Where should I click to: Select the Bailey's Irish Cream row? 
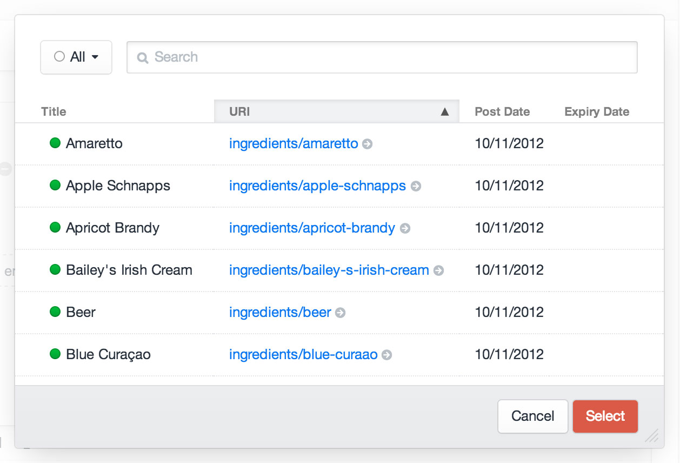coord(129,270)
